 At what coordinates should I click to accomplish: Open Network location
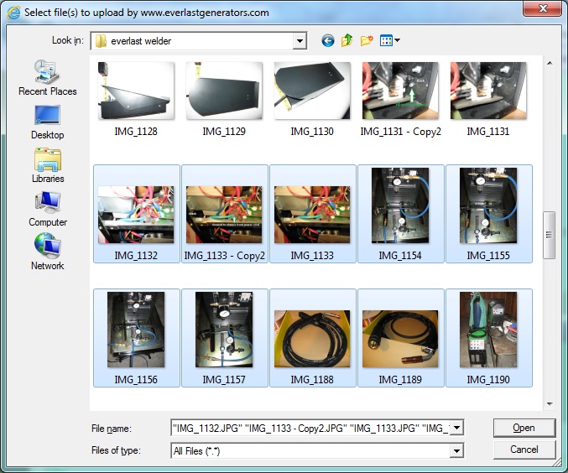point(47,252)
